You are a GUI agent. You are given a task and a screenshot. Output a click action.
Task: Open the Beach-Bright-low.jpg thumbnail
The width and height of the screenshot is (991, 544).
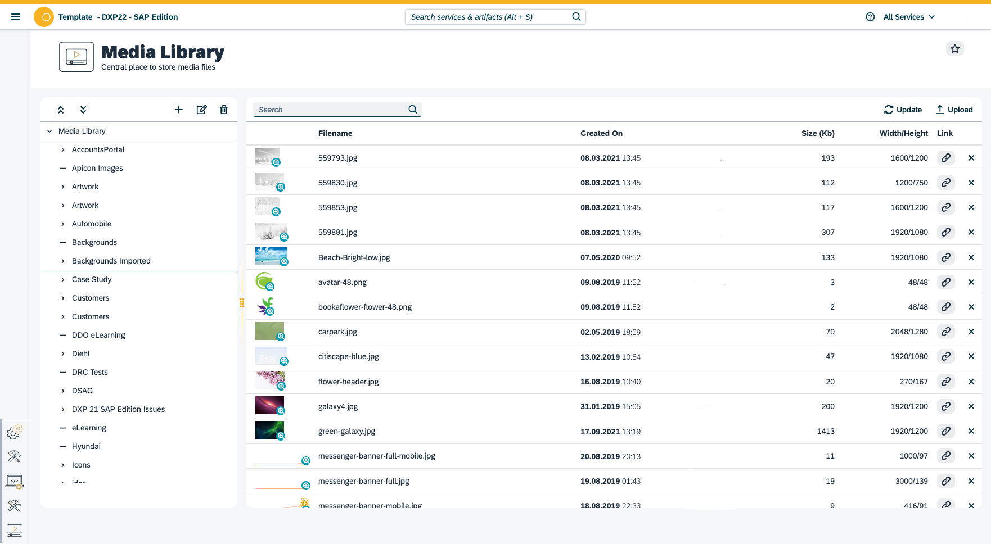[271, 256]
